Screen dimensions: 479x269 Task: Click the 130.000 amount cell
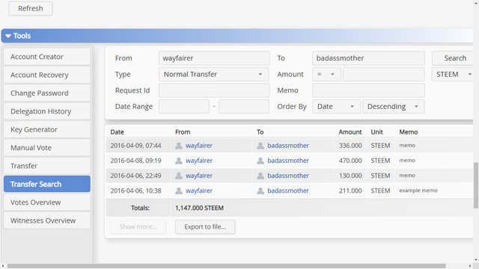click(350, 176)
